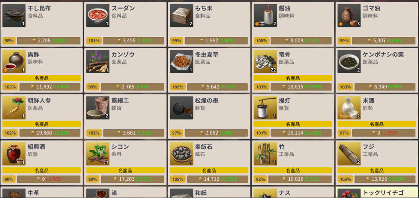
Task: Select the 松煙の墨 ink stick thumbnail
Action: 181,108
